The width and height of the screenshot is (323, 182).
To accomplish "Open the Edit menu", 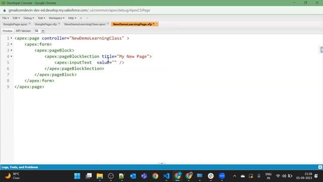I will pos(16,18).
